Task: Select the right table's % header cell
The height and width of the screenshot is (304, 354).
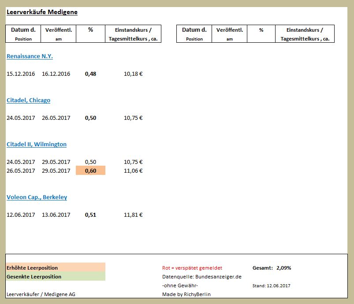Action: 261,33
